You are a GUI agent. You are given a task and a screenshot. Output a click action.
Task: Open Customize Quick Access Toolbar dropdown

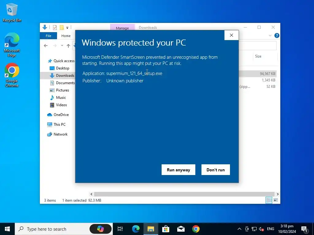[67, 28]
